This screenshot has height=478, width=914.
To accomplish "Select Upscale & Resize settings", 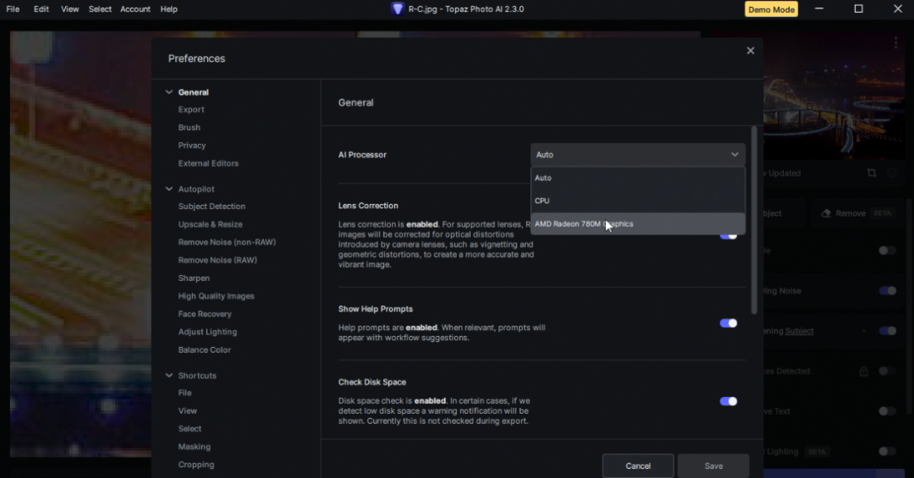I will tap(211, 224).
